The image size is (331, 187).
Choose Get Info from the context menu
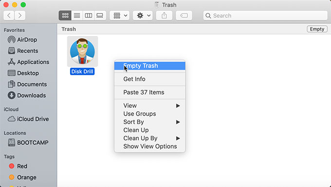click(149, 79)
